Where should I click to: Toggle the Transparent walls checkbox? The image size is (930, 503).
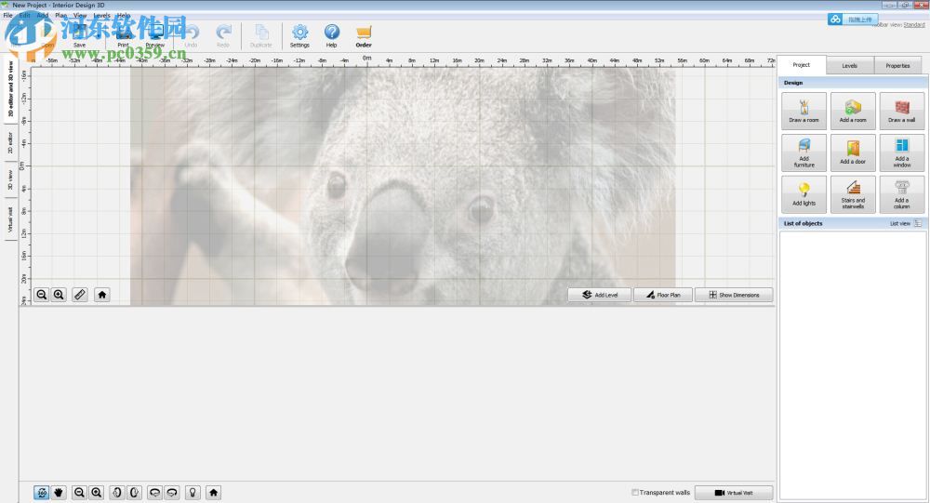coord(635,493)
